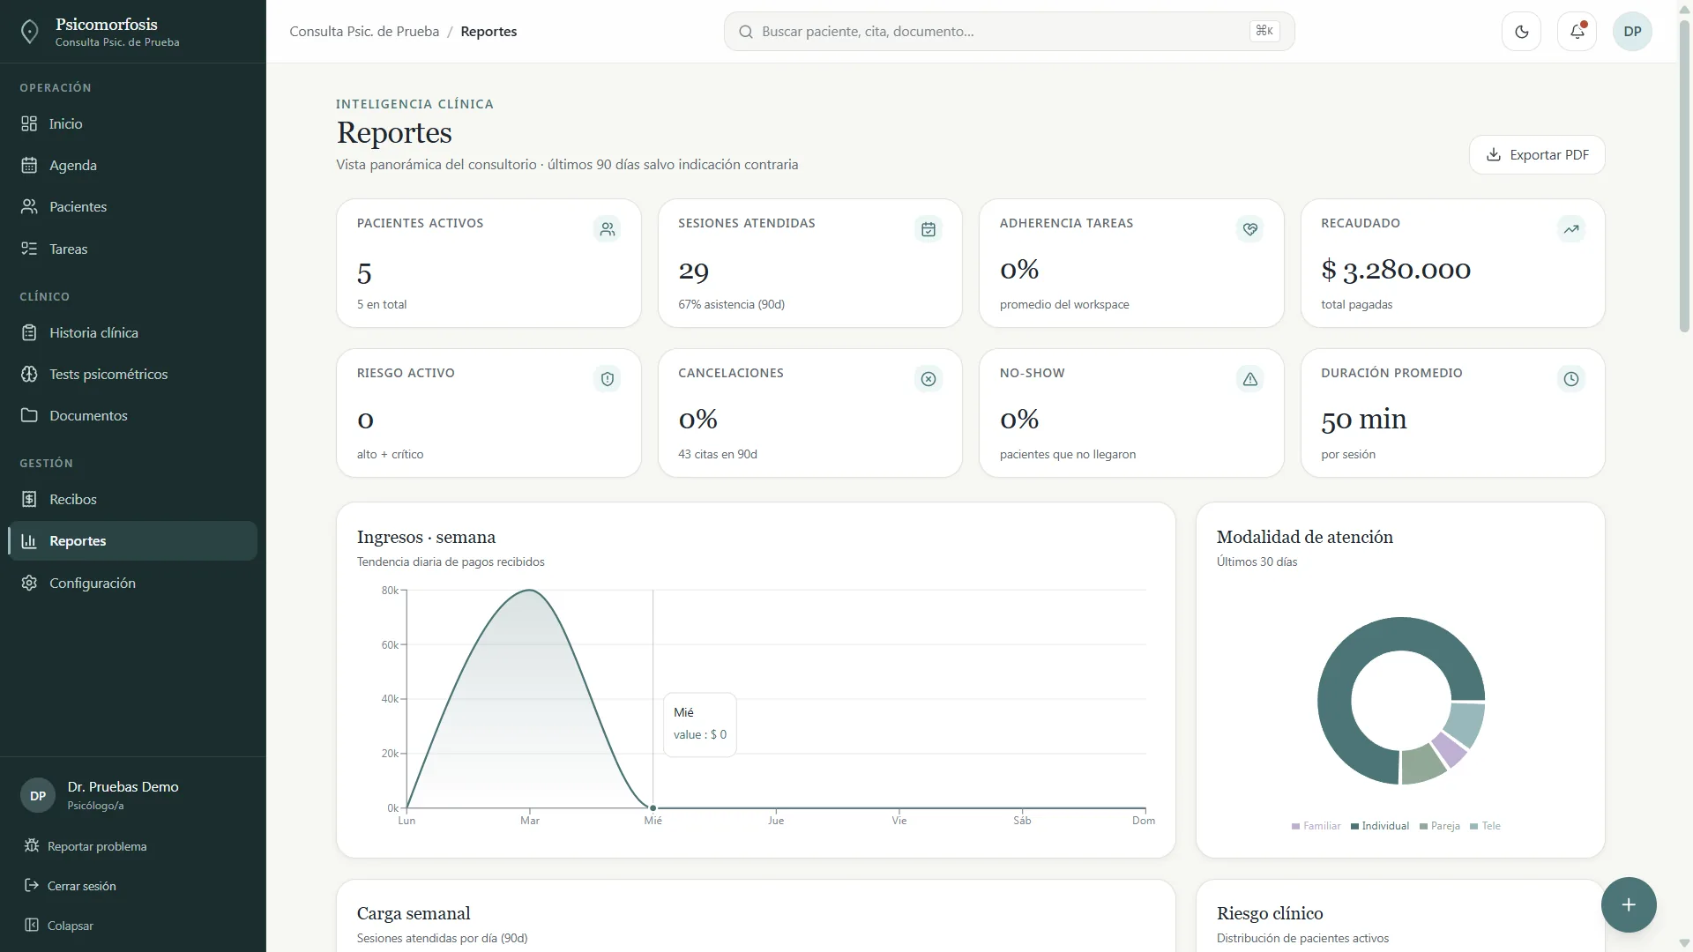1693x952 pixels.
Task: Open notifications bell icon
Action: 1577,32
